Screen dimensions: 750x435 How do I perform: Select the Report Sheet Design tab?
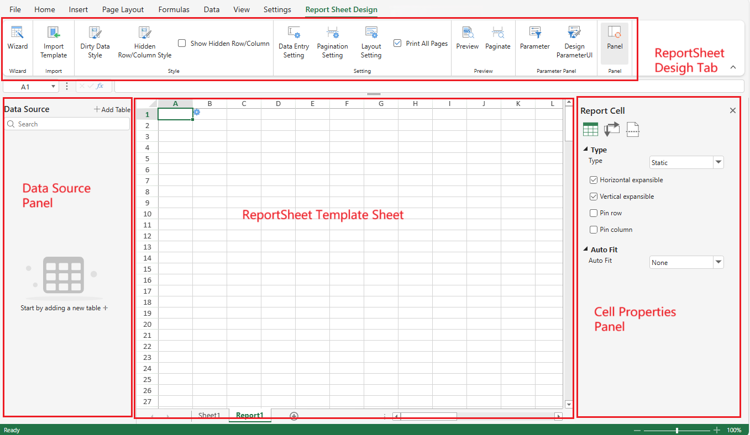pyautogui.click(x=342, y=9)
